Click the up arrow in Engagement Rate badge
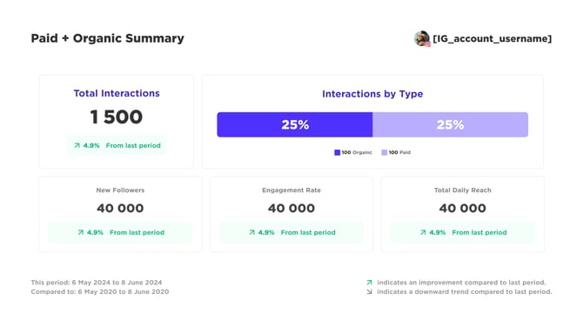583x327 pixels. tap(251, 232)
